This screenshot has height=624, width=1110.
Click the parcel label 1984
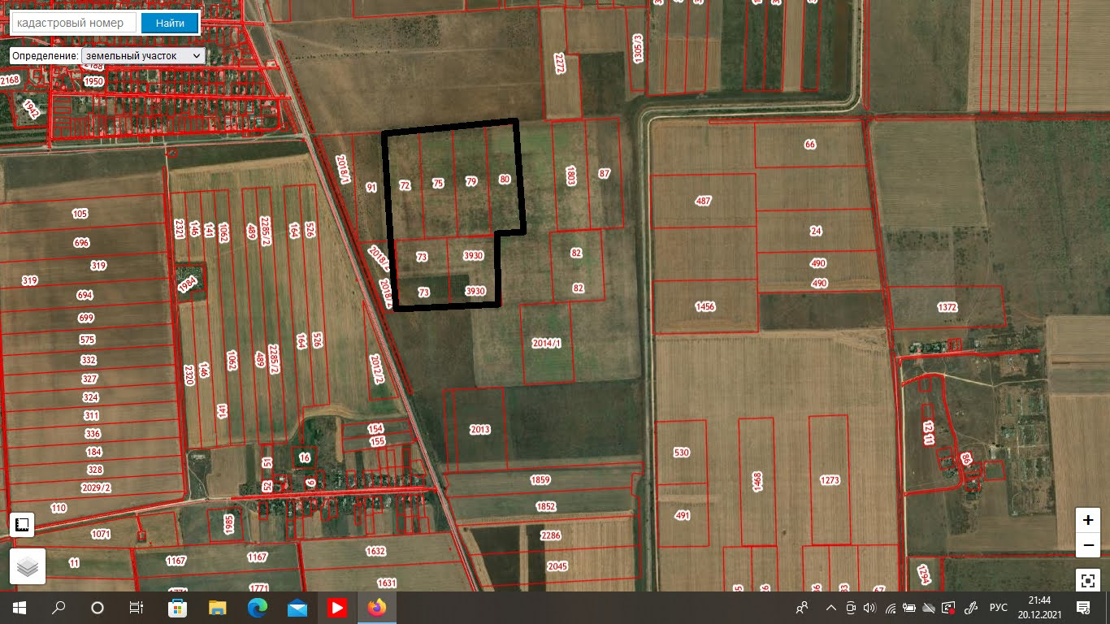tap(188, 284)
